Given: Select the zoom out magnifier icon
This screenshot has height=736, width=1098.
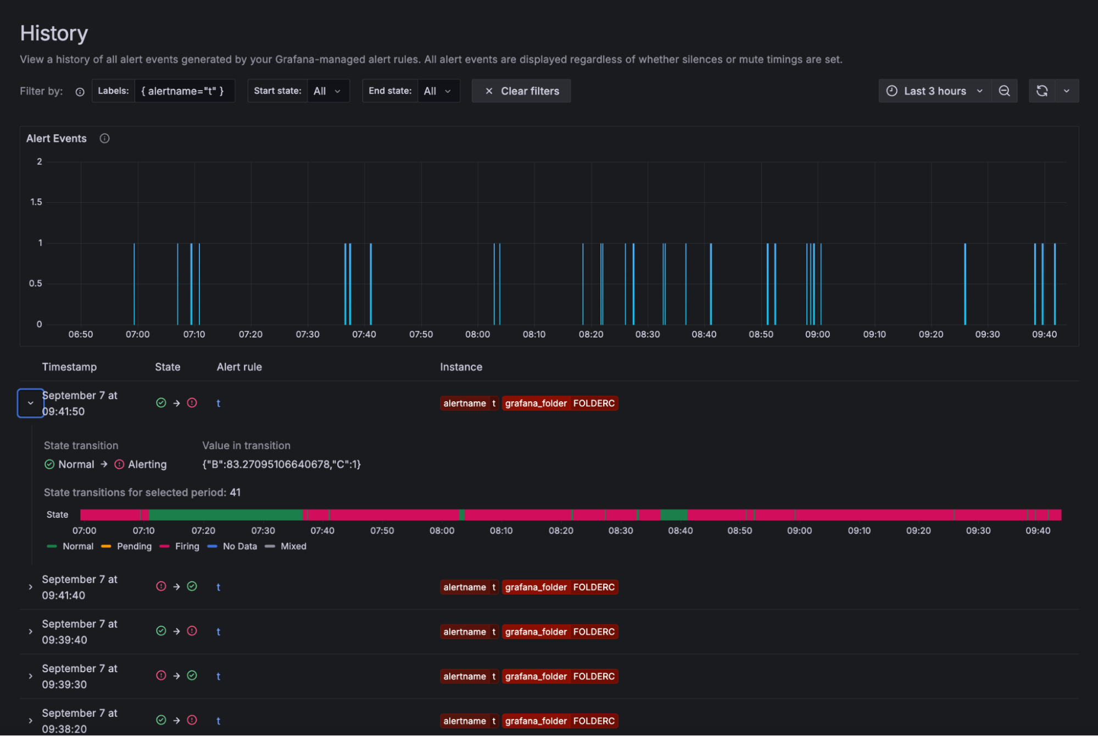Looking at the screenshot, I should coord(1004,91).
